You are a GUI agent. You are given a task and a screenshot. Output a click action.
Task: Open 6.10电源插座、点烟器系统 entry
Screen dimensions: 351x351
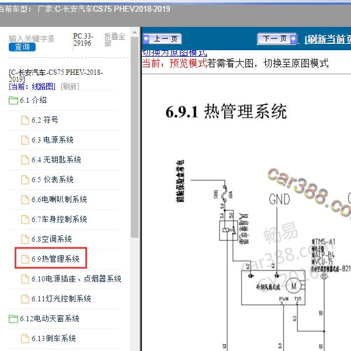click(77, 279)
